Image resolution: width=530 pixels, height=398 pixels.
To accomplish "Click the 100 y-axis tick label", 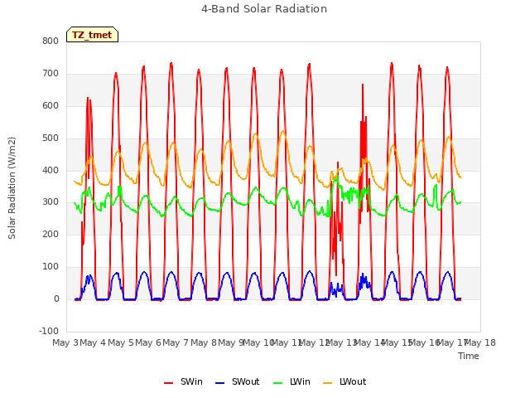I will [51, 267].
